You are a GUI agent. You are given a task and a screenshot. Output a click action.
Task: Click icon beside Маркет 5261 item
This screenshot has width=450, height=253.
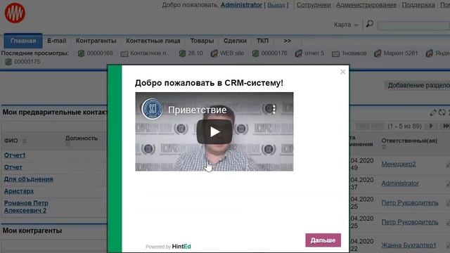378,53
